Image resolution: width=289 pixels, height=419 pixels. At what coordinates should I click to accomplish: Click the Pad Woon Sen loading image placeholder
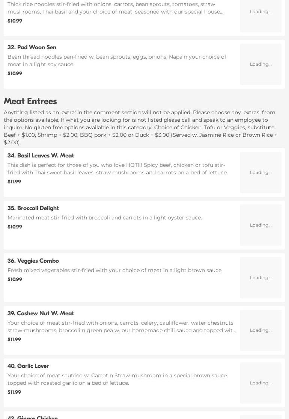click(x=260, y=64)
